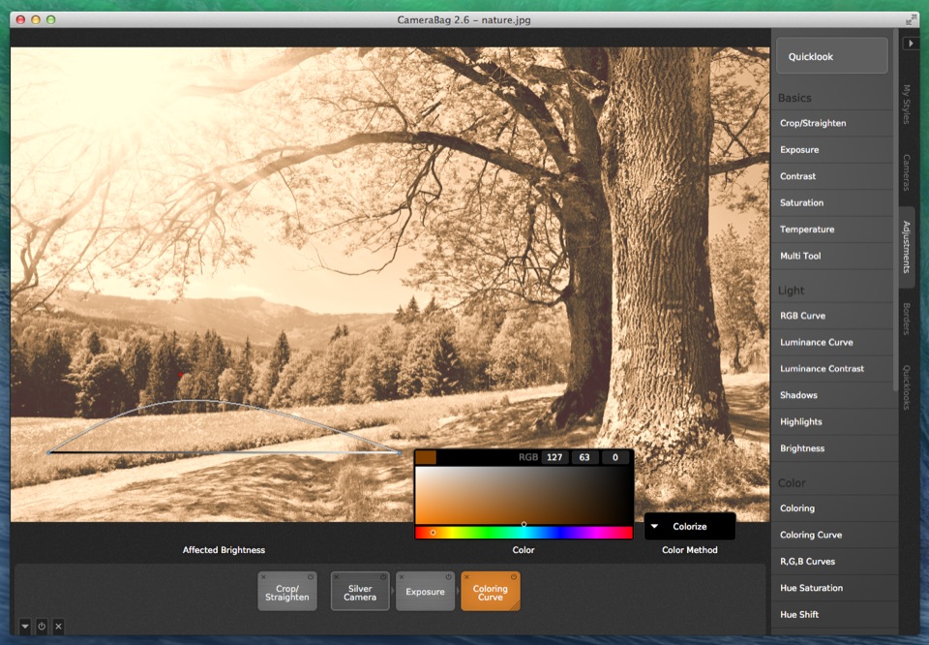Add the Shadows adjustment
This screenshot has height=645, width=929.
coord(832,395)
